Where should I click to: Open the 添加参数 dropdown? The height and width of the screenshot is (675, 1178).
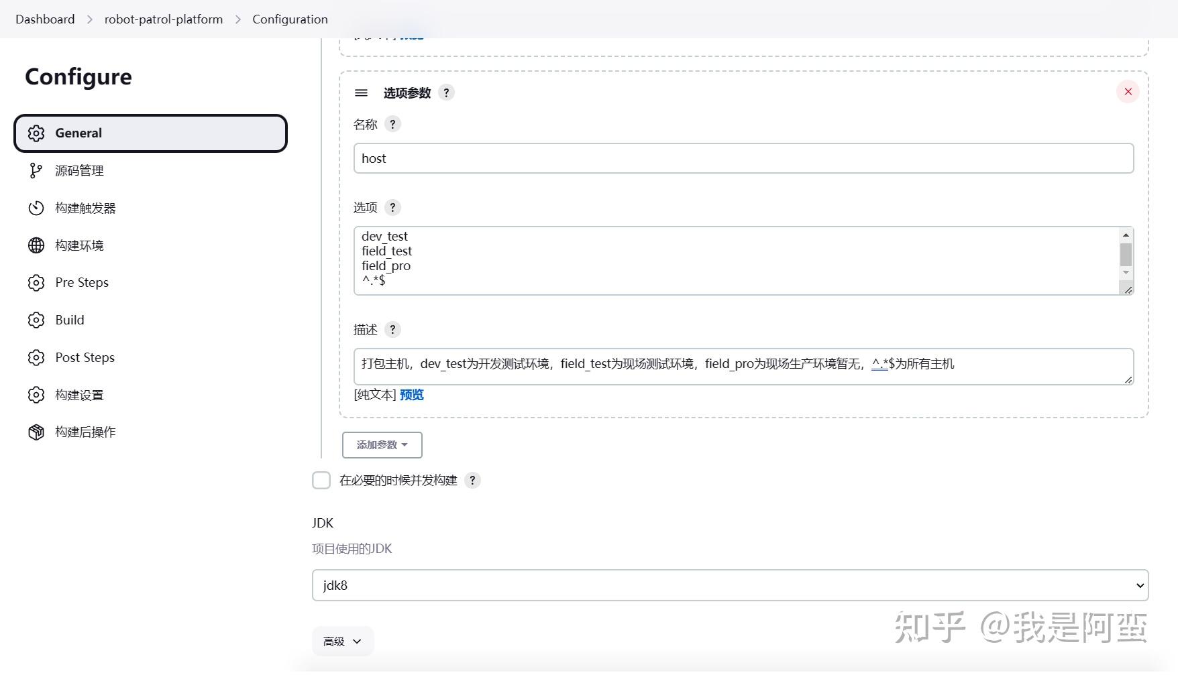[x=382, y=444]
